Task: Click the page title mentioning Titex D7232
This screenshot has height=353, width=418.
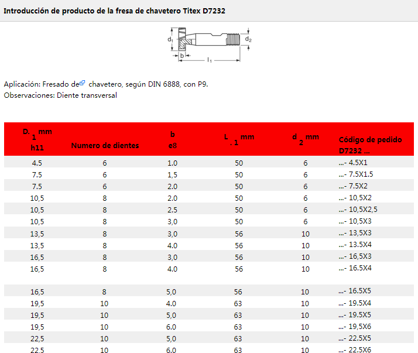Action: [114, 11]
